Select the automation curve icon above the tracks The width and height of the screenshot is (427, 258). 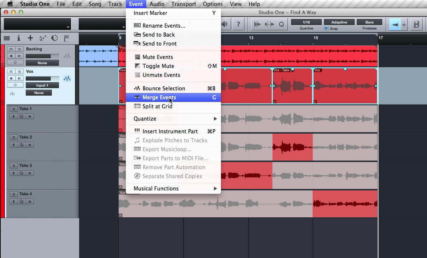[x=42, y=38]
